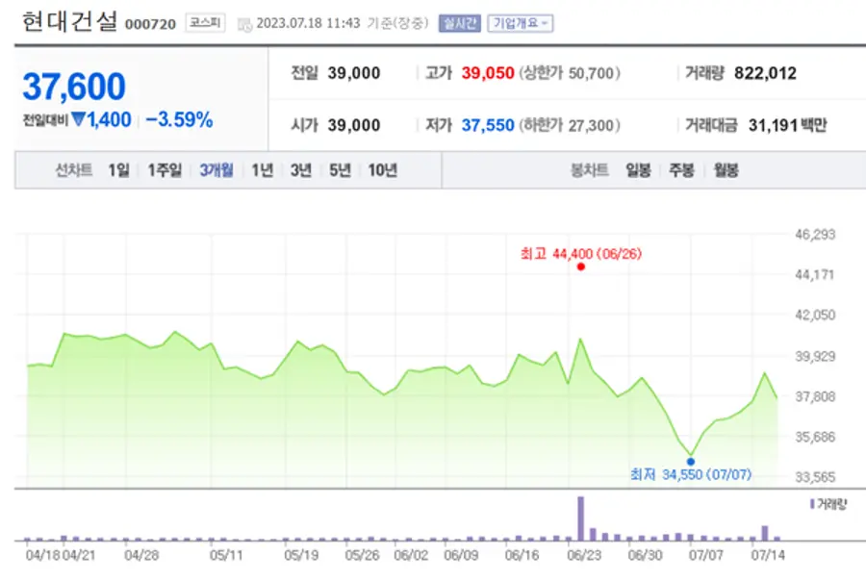Click the red 최고 44,400 marker dot
Screen dimensions: 866x582
click(580, 266)
